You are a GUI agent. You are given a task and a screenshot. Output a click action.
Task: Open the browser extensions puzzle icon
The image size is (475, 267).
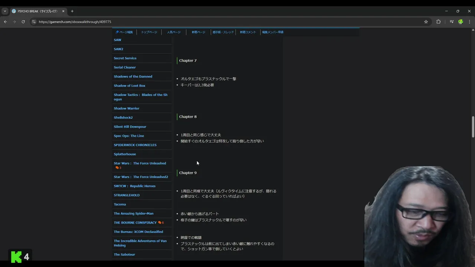[438, 22]
